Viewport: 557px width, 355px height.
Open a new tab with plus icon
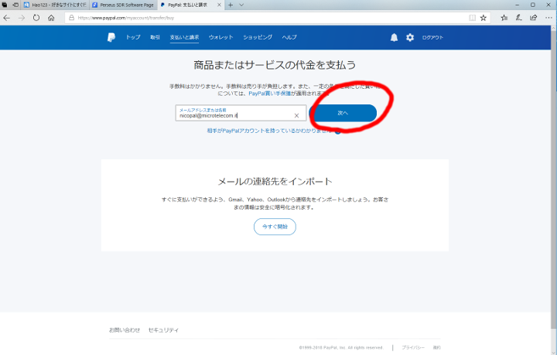tap(231, 5)
